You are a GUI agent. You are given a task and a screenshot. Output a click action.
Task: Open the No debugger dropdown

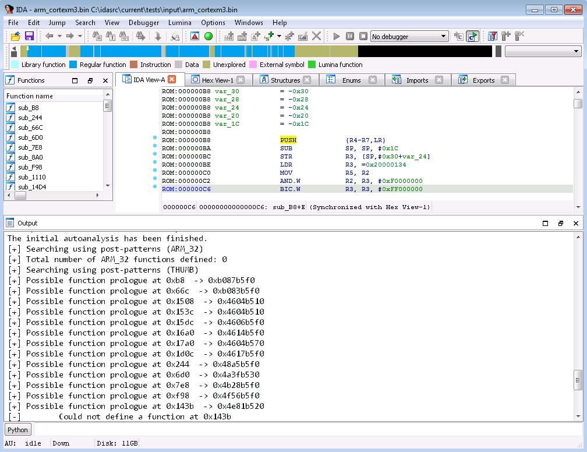coord(409,36)
